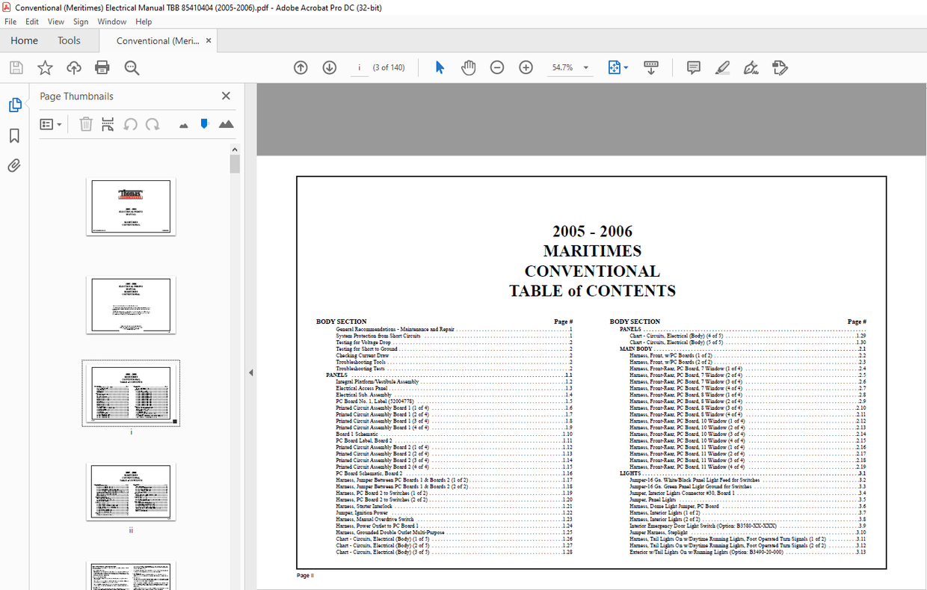Select the thumbnail for page ii
Image resolution: width=927 pixels, height=590 pixels.
[x=131, y=491]
